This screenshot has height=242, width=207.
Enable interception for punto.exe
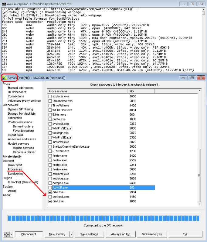point(50,119)
